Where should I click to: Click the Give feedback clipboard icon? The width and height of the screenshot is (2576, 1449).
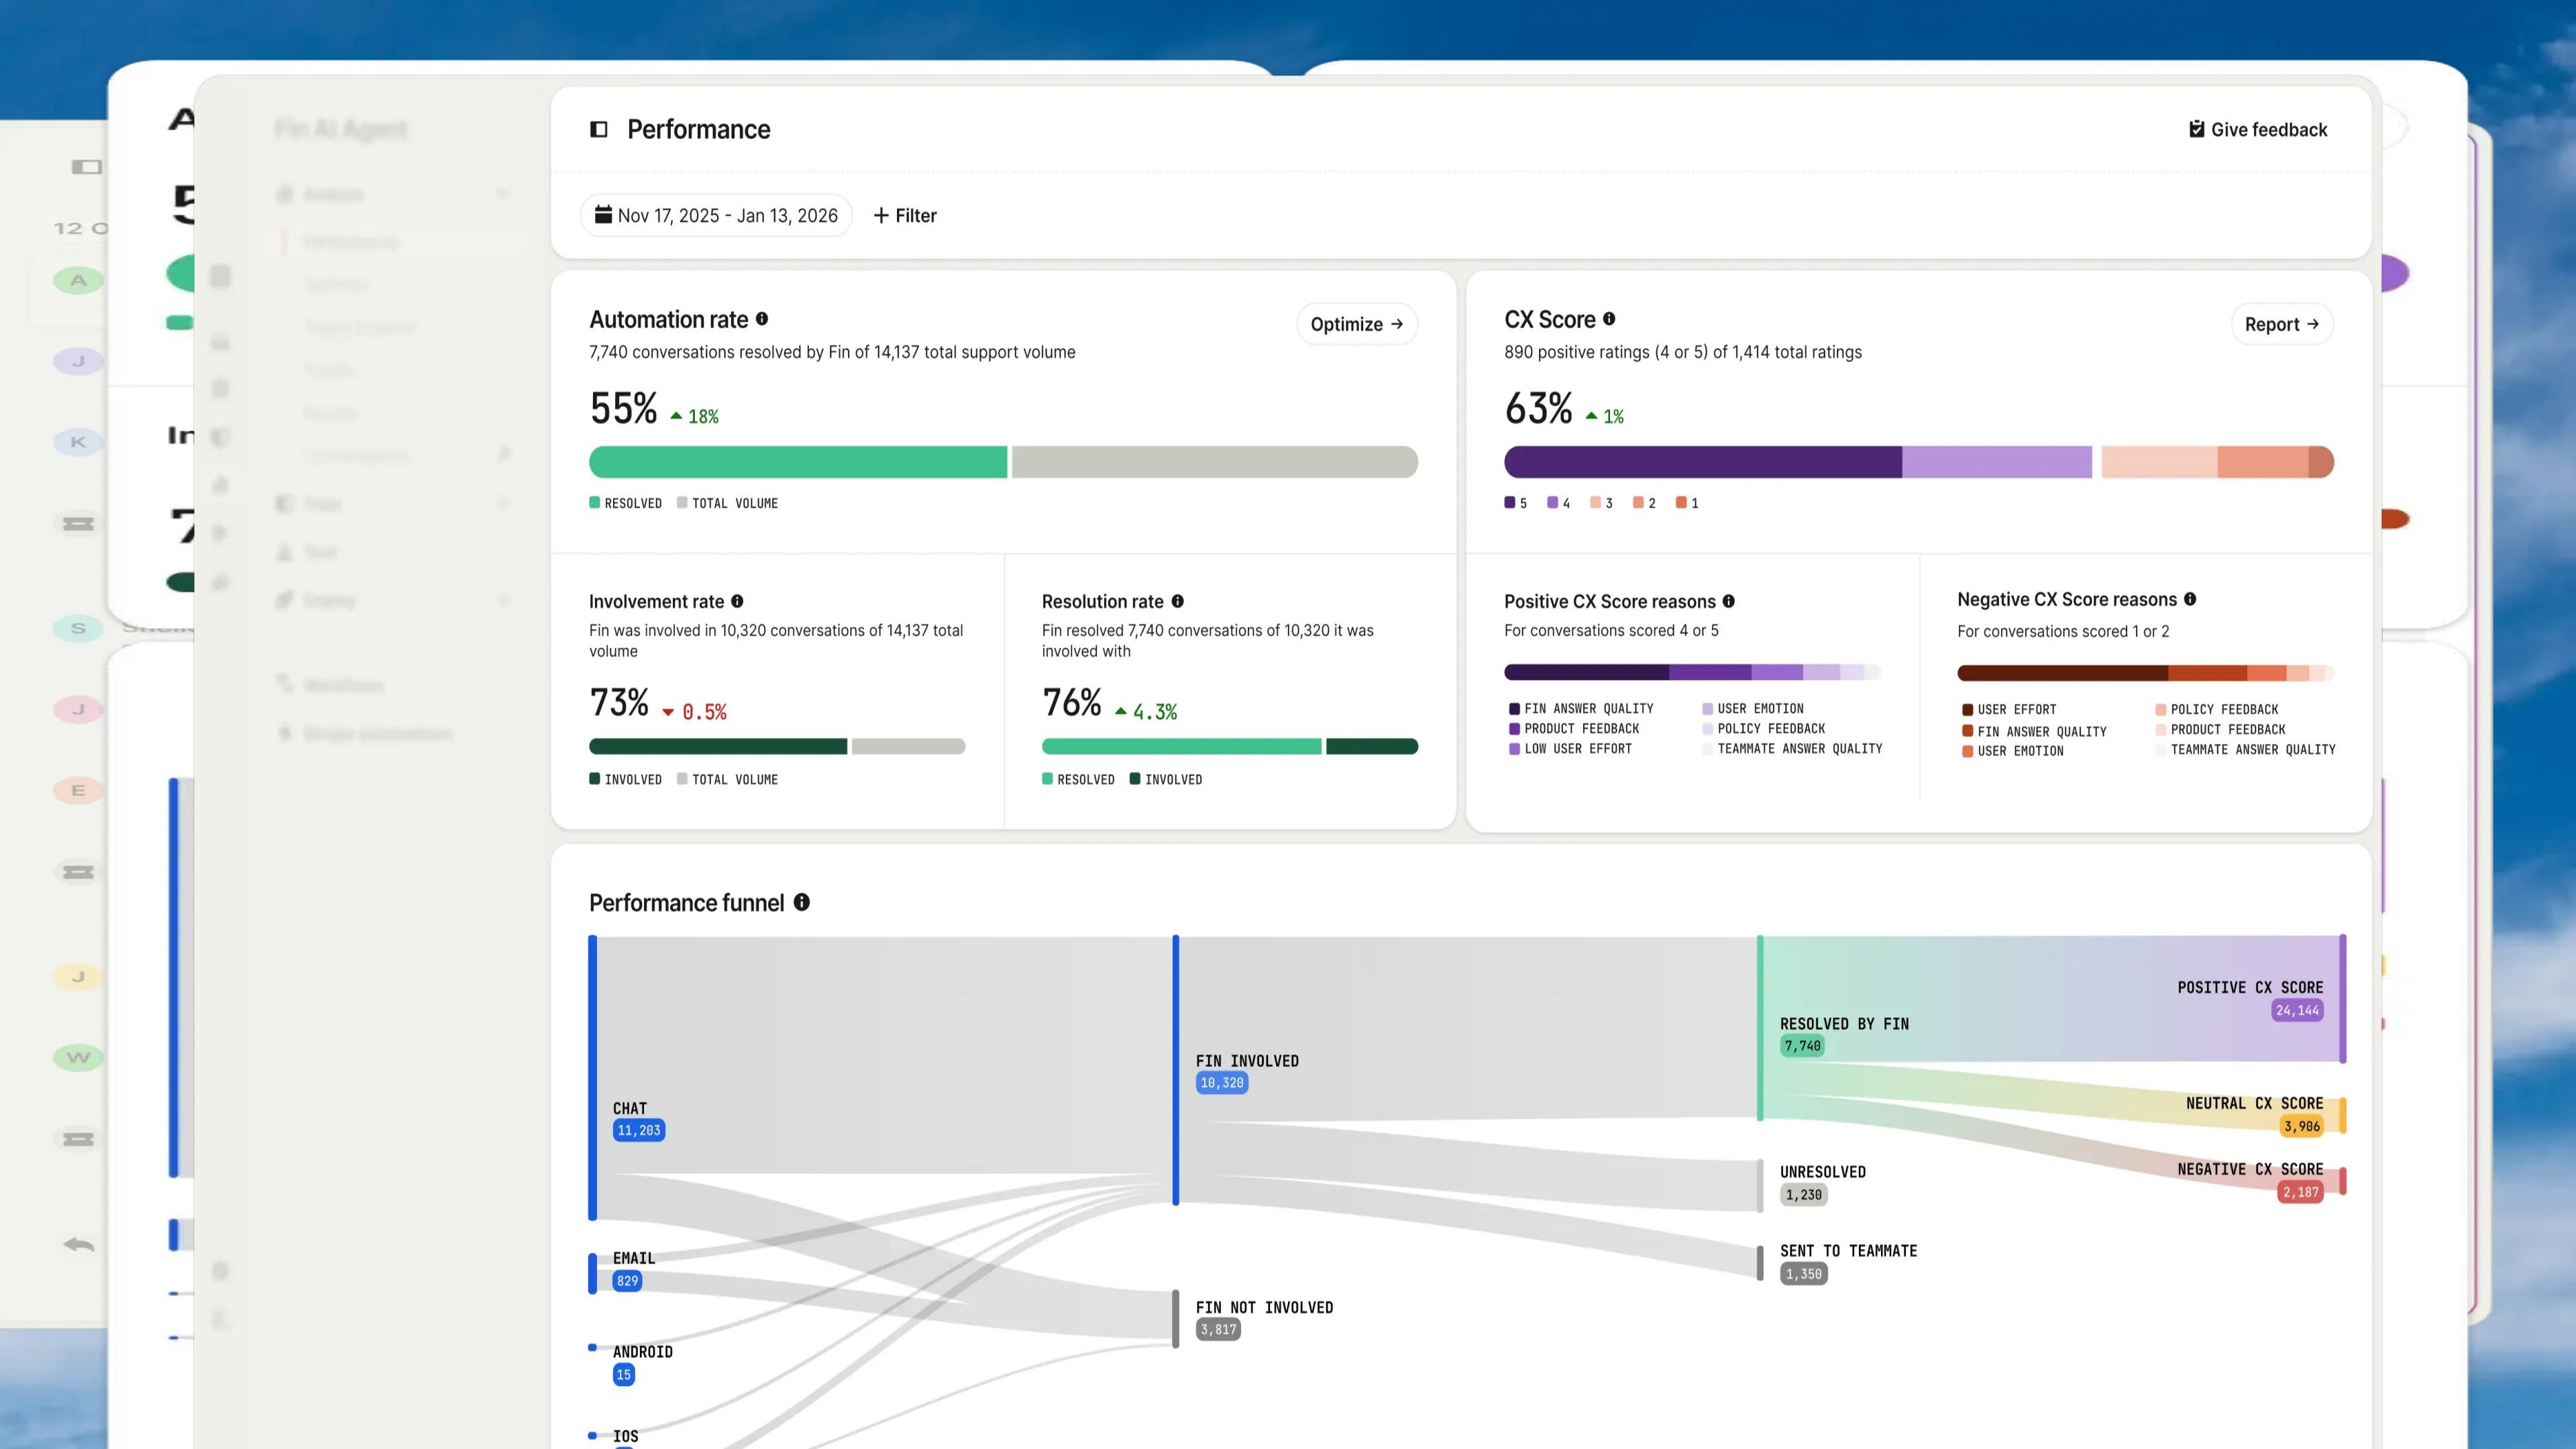2196,129
